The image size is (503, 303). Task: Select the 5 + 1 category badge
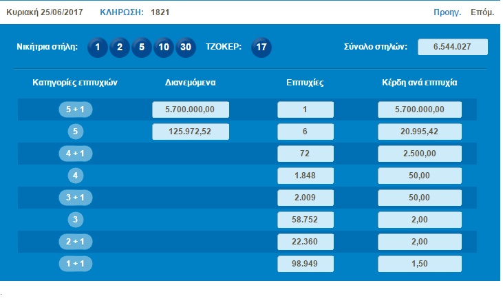(x=77, y=110)
